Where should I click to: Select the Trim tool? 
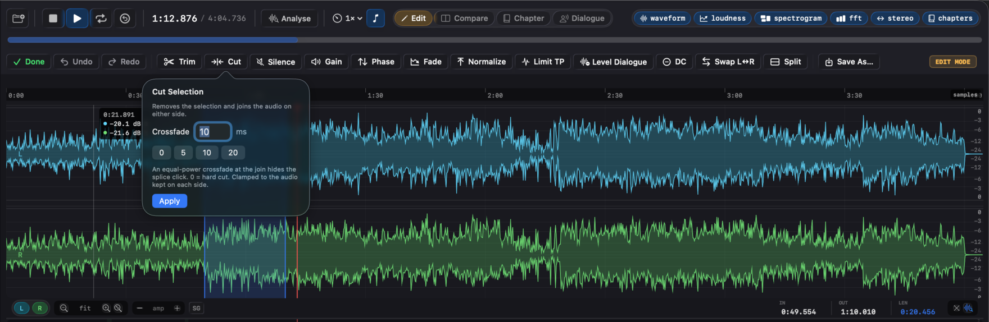pos(180,62)
